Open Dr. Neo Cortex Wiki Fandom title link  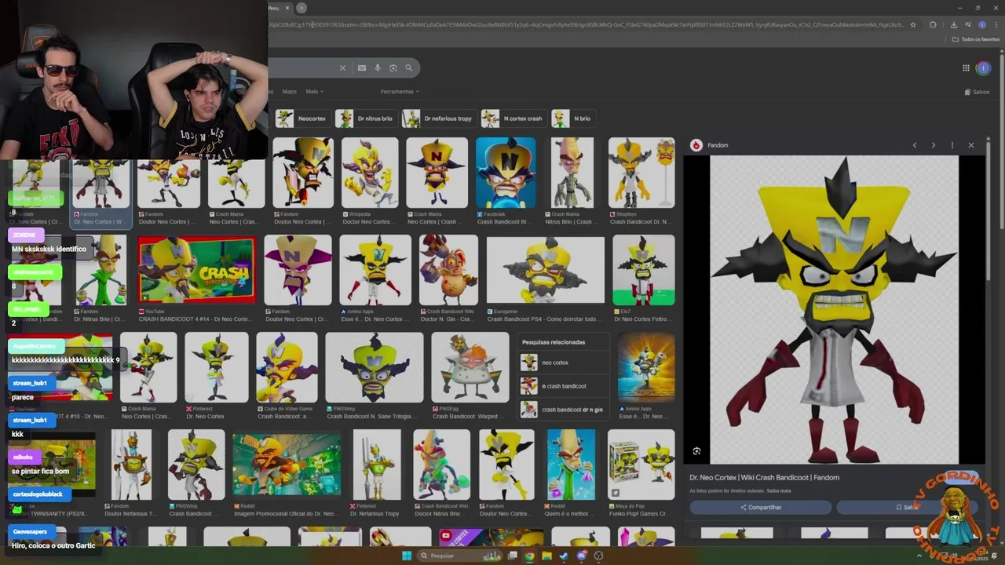click(x=764, y=477)
